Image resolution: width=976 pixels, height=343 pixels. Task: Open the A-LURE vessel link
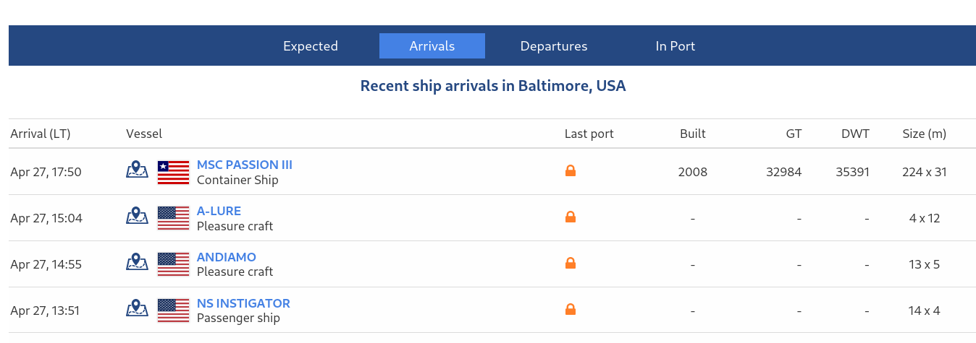click(x=219, y=211)
